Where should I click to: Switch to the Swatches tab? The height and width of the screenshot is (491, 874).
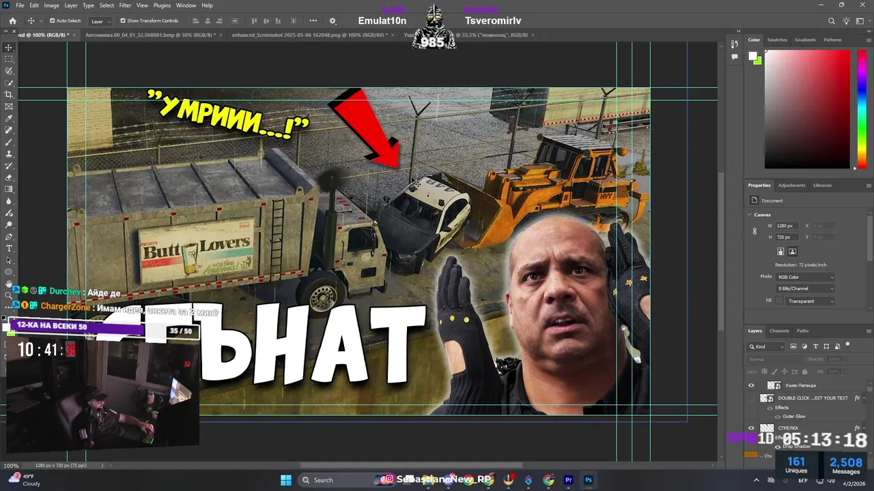pos(777,40)
